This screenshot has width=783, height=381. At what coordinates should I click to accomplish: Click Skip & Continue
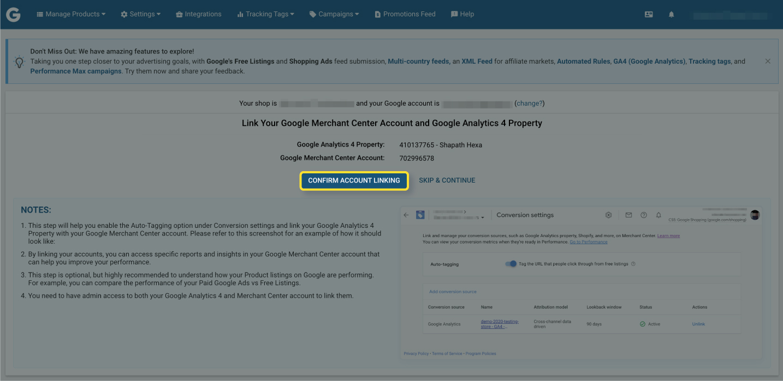point(447,180)
